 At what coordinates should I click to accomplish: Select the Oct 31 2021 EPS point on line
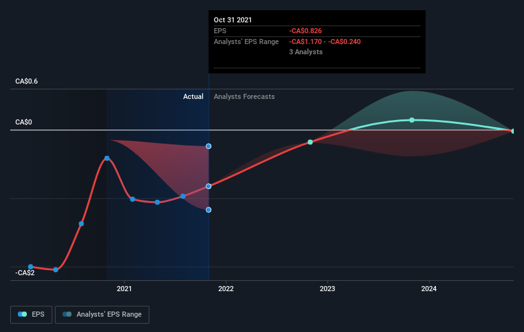pos(209,186)
